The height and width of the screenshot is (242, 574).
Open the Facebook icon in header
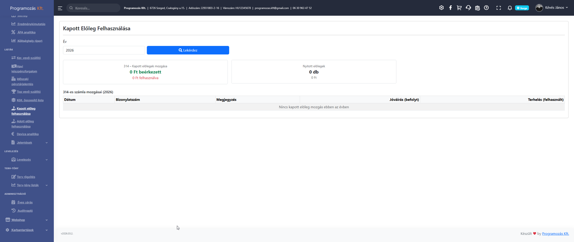coord(450,8)
